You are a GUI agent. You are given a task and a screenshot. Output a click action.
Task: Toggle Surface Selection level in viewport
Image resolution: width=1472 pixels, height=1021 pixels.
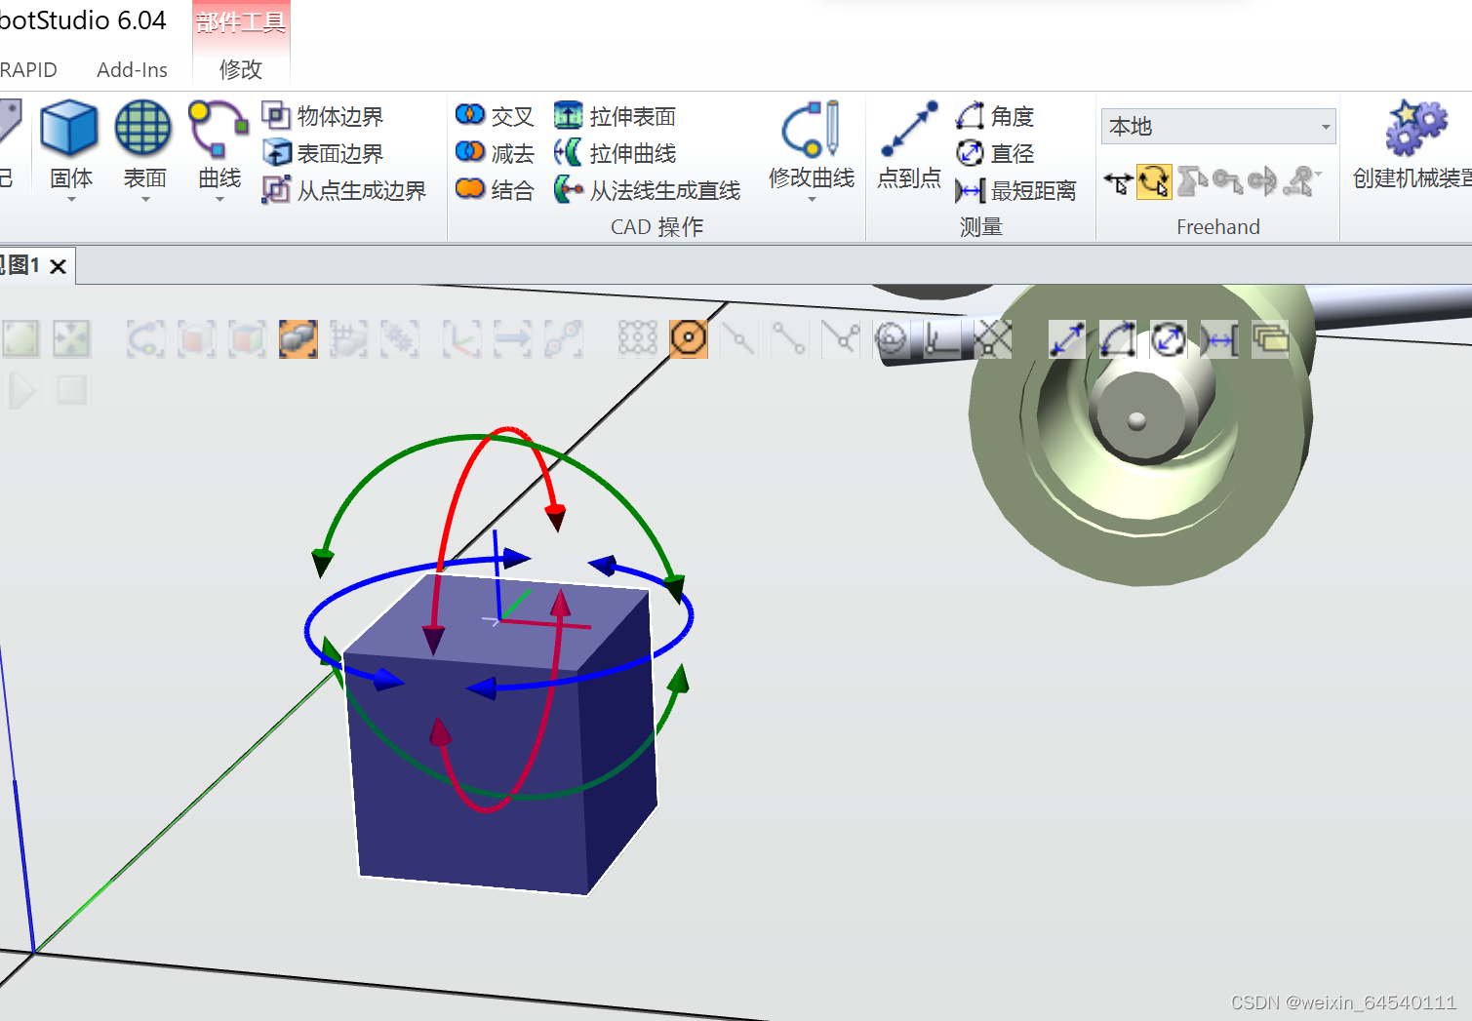pyautogui.click(x=196, y=339)
